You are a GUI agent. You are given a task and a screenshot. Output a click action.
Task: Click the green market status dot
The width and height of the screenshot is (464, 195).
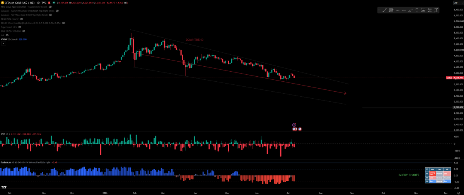[54, 3]
